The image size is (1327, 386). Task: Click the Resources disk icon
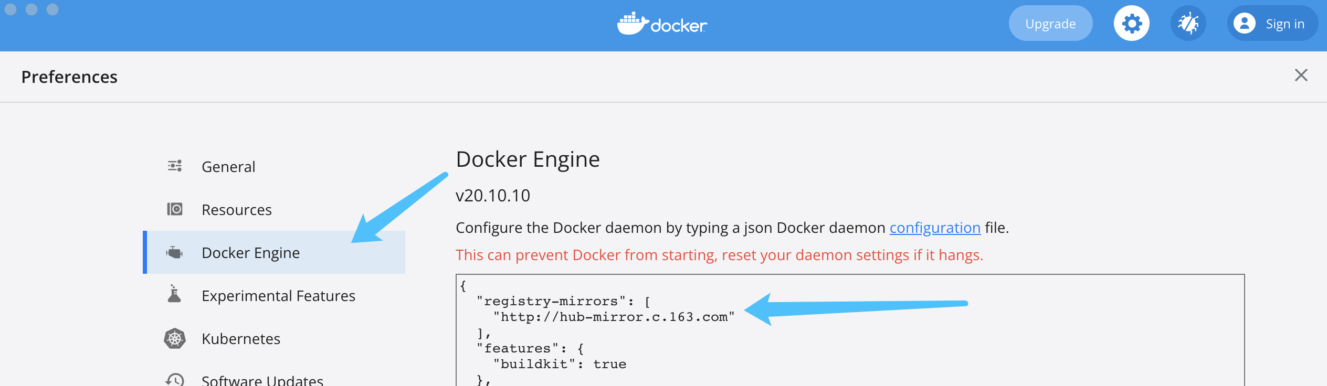click(x=175, y=209)
